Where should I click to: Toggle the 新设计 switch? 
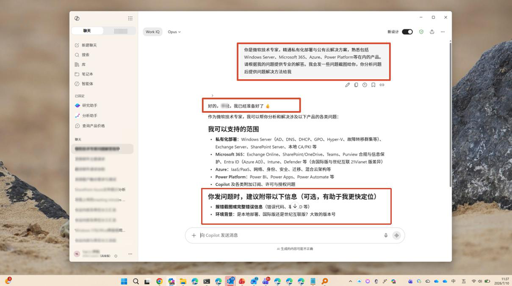click(x=407, y=32)
